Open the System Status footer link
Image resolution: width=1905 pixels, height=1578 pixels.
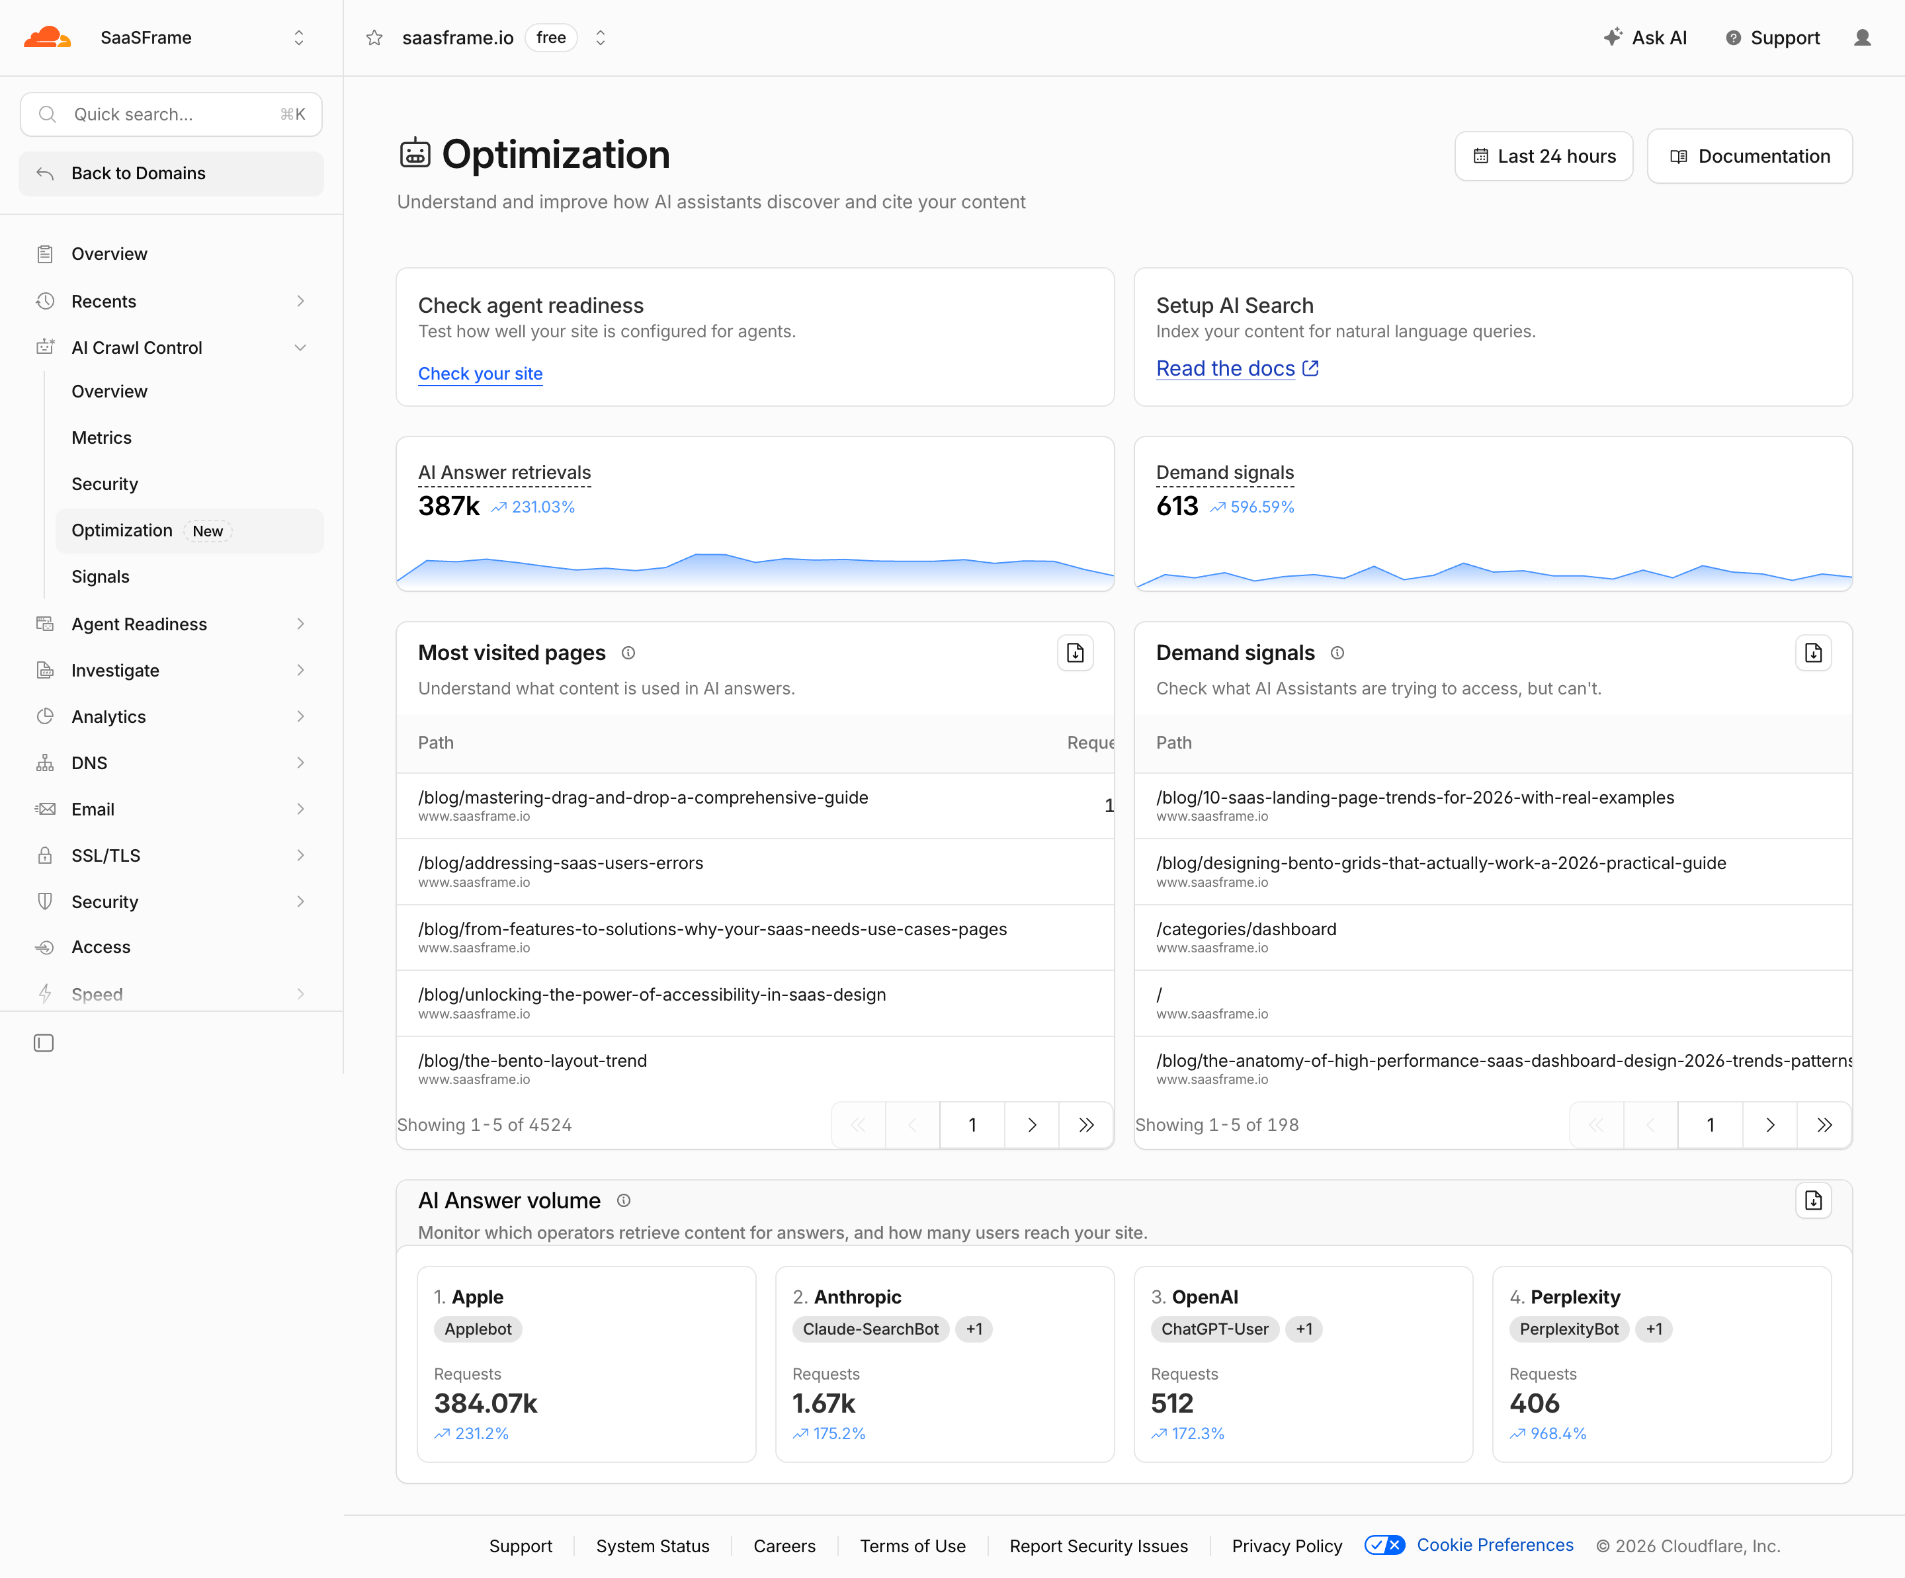point(652,1546)
